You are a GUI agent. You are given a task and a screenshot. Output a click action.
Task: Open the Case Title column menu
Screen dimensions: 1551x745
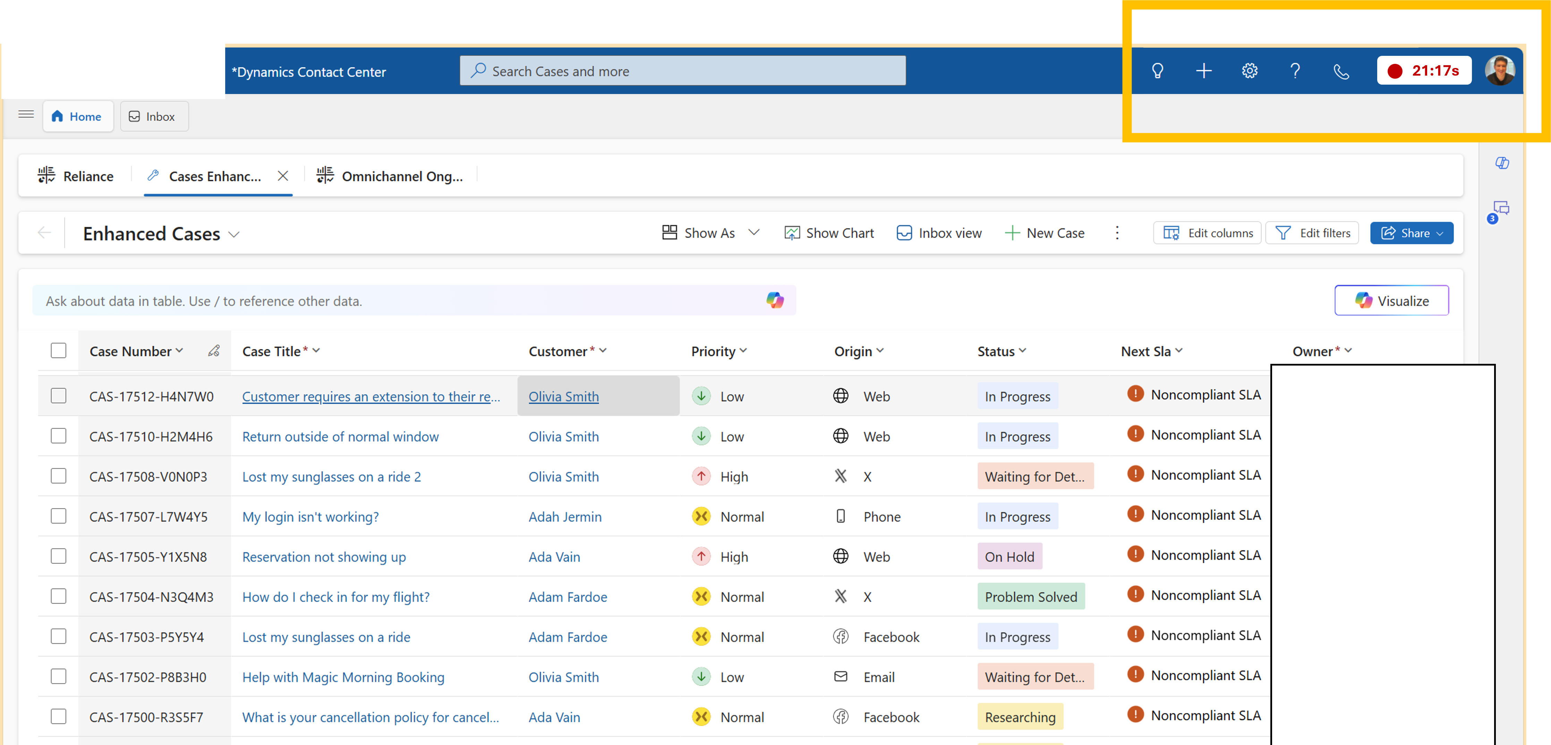click(x=317, y=350)
